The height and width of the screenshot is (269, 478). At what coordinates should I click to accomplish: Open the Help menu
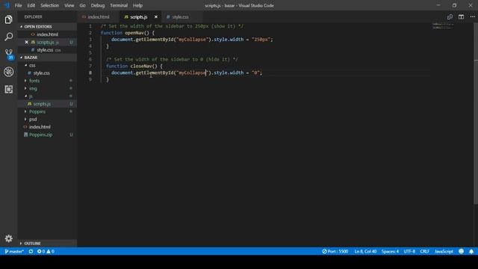point(137,5)
